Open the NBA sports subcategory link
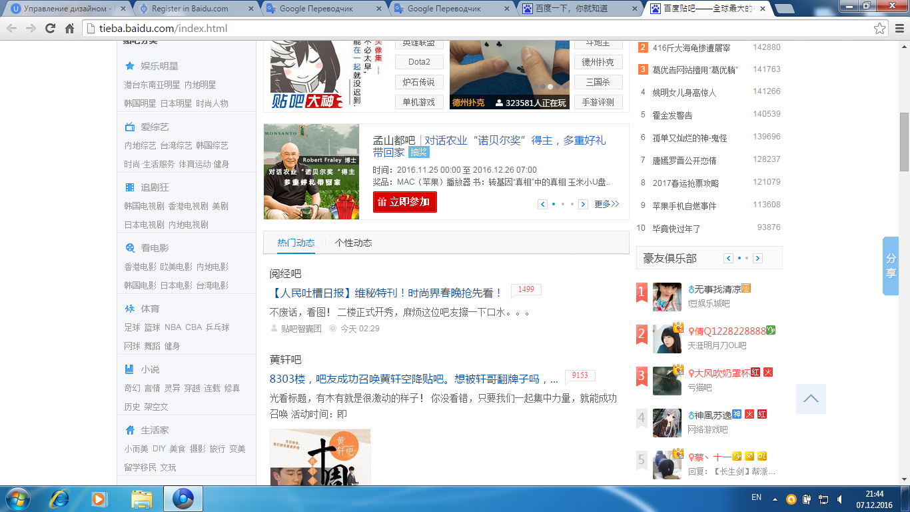The width and height of the screenshot is (910, 512). 173,327
